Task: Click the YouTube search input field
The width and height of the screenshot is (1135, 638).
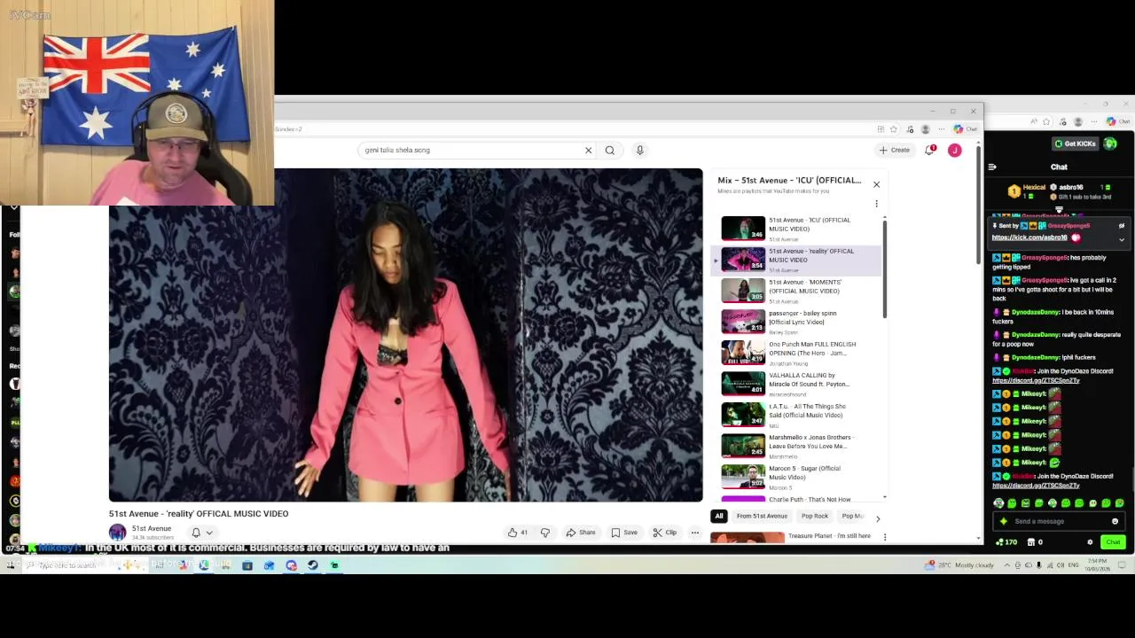Action: point(470,150)
